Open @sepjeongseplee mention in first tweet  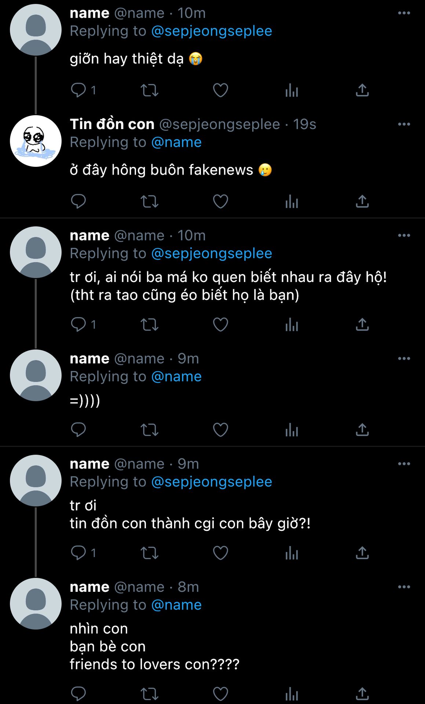pos(212,31)
